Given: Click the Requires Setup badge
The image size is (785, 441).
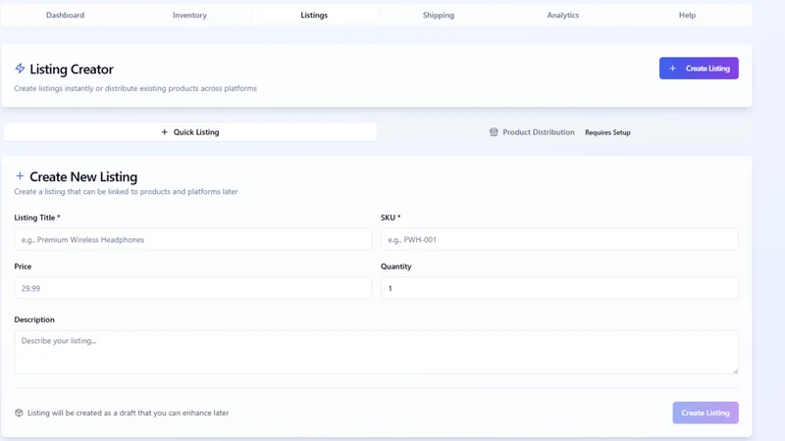Looking at the screenshot, I should point(607,132).
